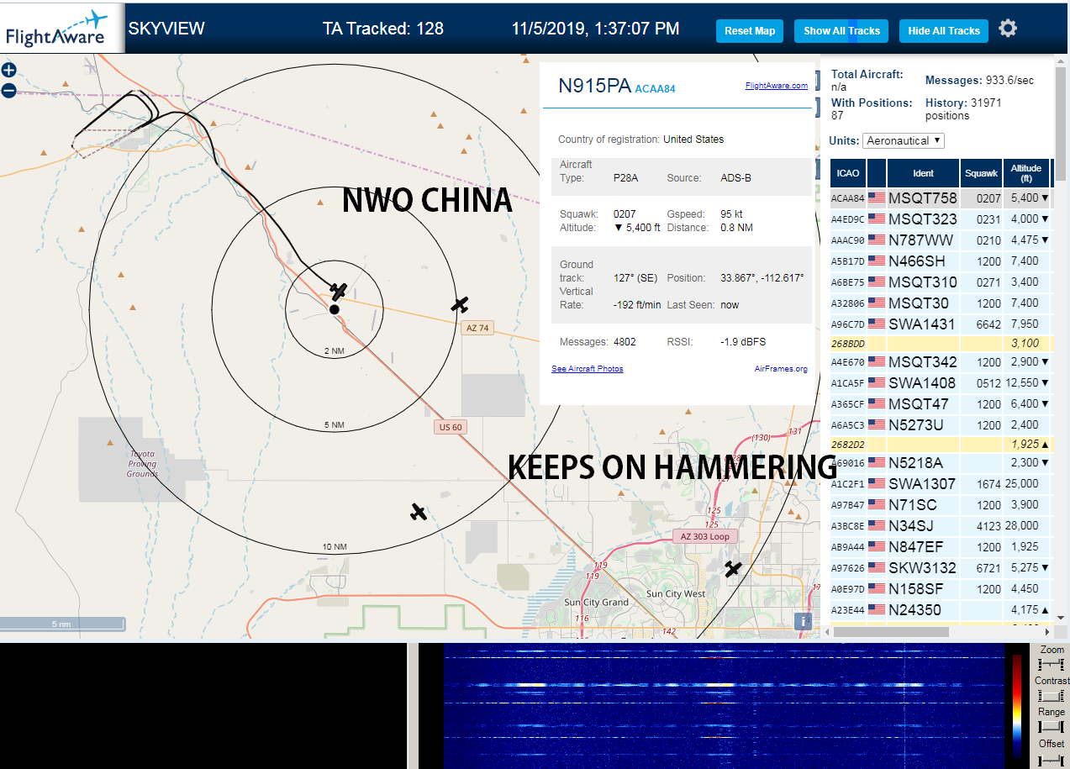This screenshot has width=1070, height=769.
Task: Click the US flag in the MSQT758 row
Action: click(877, 198)
